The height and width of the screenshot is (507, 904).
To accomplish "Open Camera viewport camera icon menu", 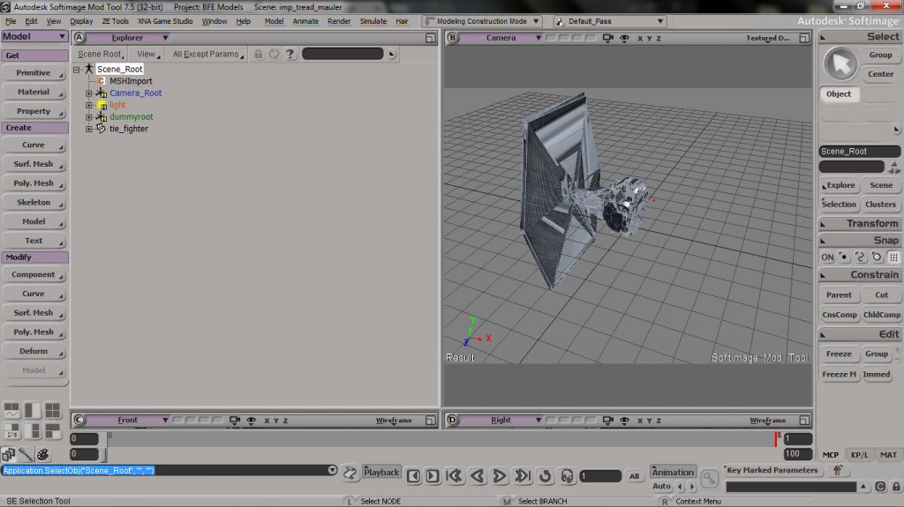I will (607, 38).
